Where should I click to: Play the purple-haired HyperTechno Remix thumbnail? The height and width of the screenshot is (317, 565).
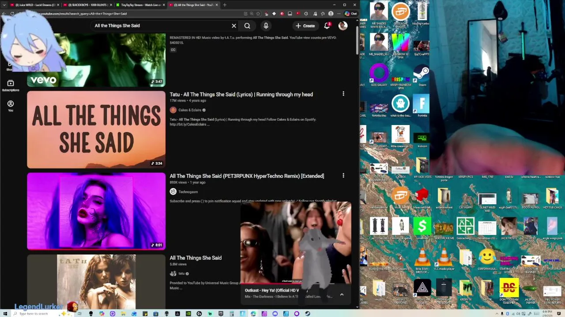(96, 211)
